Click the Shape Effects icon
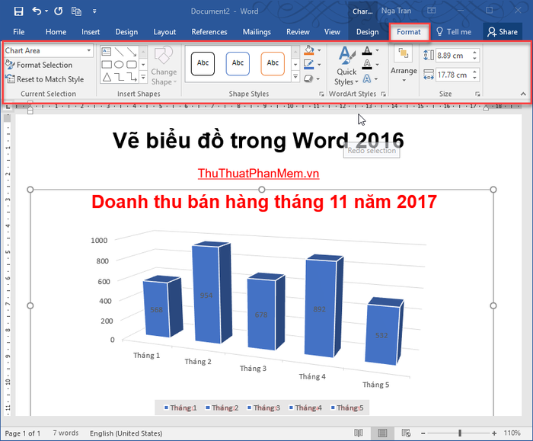Image resolution: width=533 pixels, height=441 pixels. [308, 79]
